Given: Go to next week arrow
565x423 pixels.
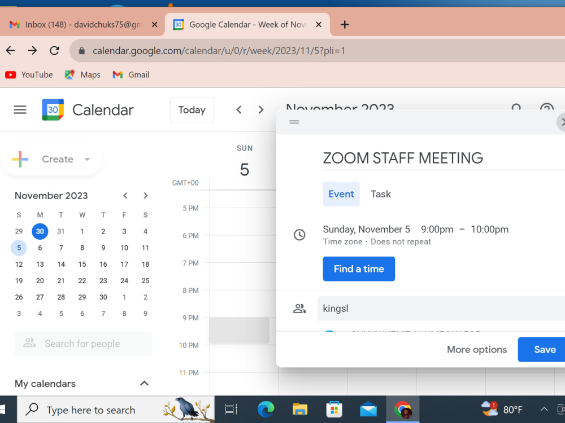Looking at the screenshot, I should [x=261, y=110].
